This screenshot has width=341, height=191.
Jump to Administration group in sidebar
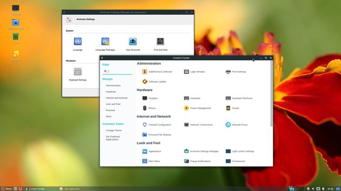[113, 86]
